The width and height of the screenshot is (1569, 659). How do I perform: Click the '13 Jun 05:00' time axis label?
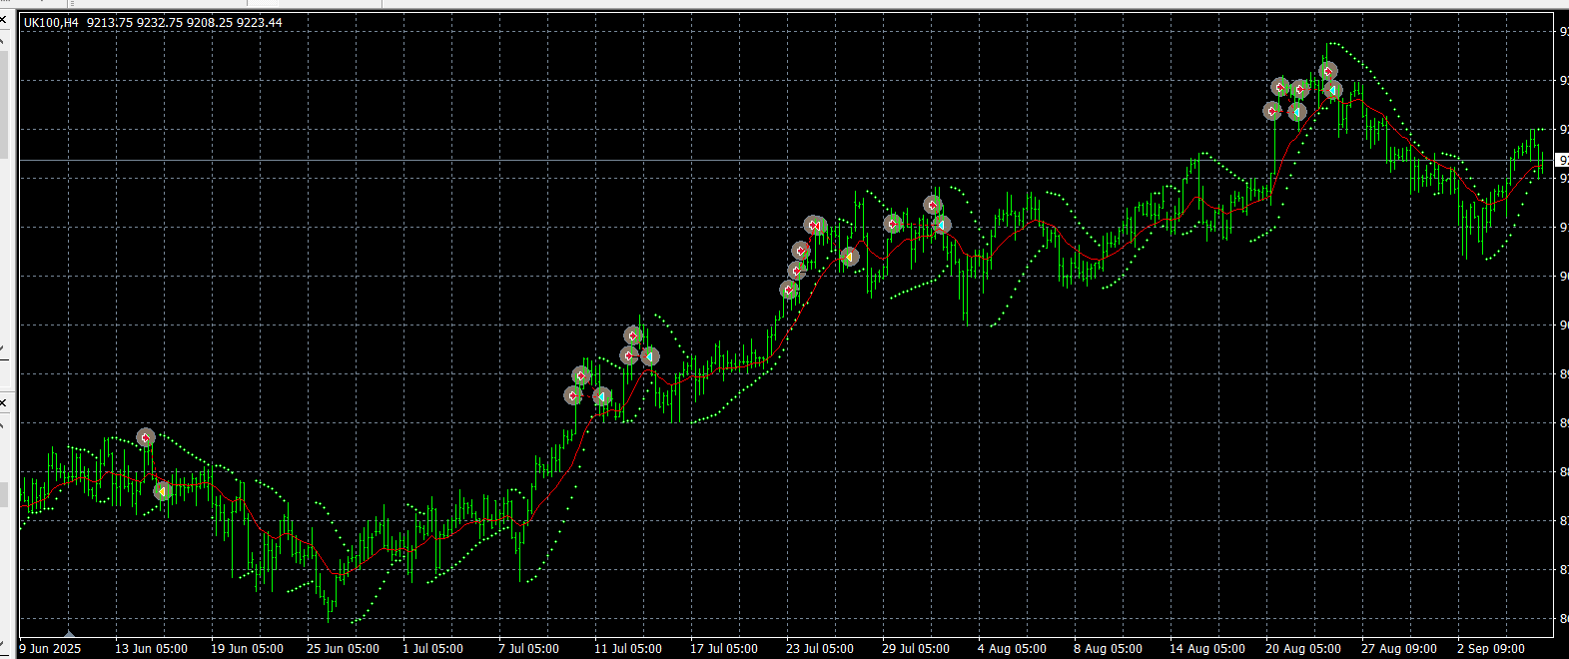[x=151, y=648]
